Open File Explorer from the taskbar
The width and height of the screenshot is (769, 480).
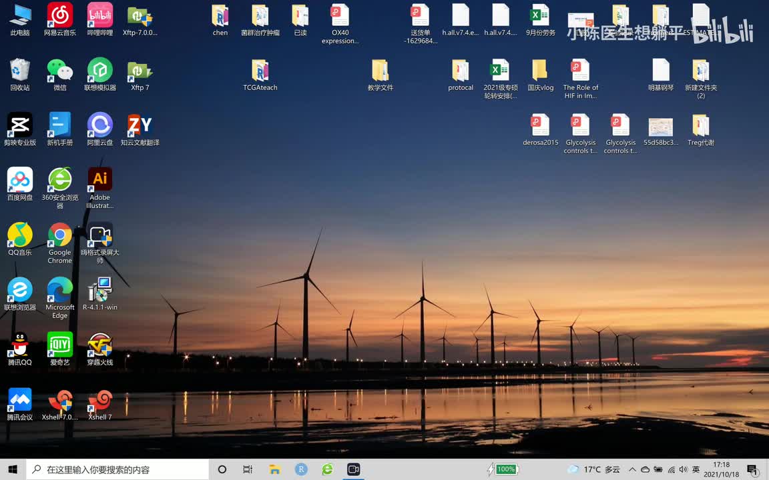(x=274, y=469)
